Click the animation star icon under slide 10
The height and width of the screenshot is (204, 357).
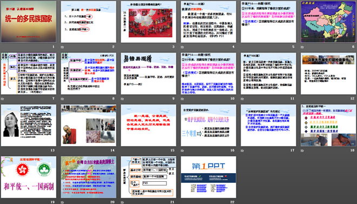182,99
